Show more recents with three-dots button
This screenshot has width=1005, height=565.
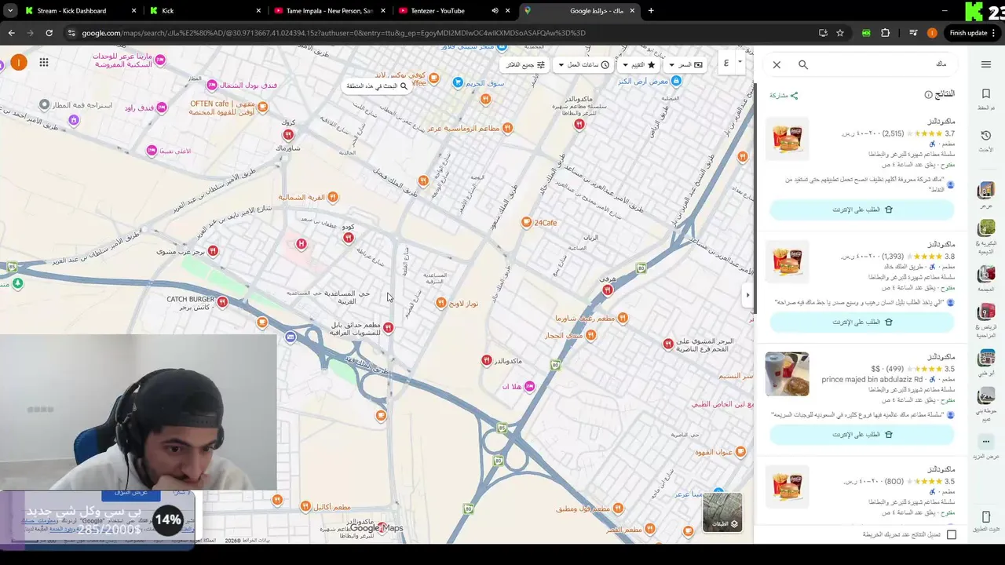tap(986, 442)
